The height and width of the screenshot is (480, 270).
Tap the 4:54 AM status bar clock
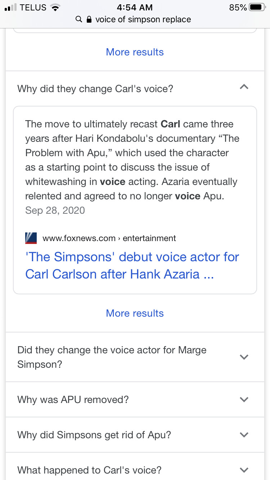(135, 8)
